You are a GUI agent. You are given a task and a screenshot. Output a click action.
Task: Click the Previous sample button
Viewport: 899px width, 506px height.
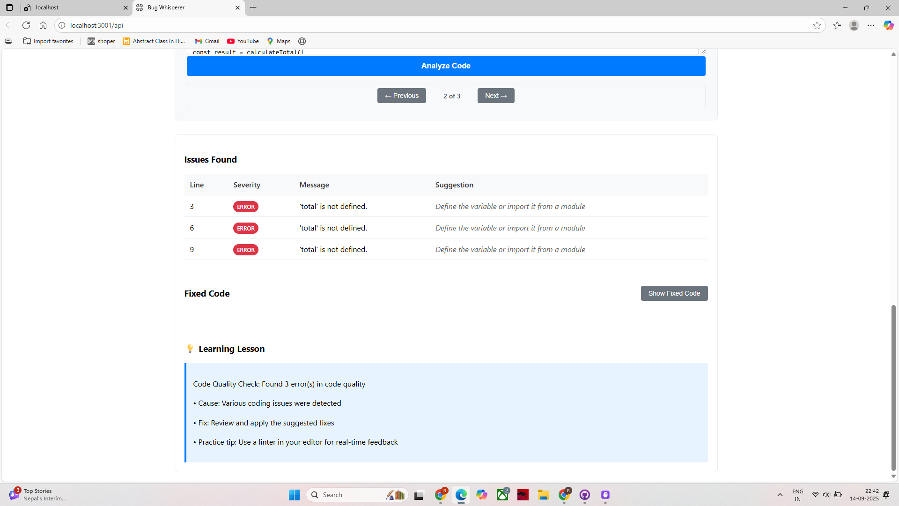pyautogui.click(x=401, y=96)
